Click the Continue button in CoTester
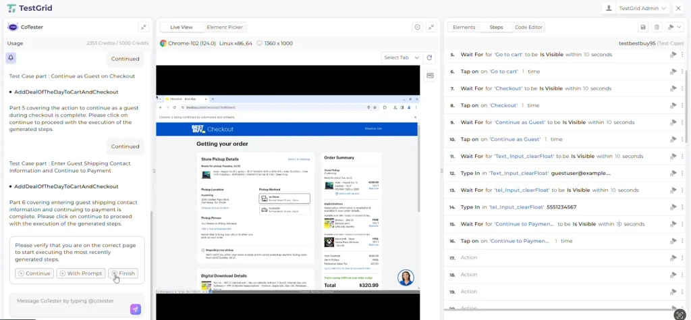The height and width of the screenshot is (320, 691). (x=34, y=273)
